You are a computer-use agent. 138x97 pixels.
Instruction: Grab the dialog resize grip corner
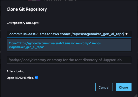pos(136,95)
